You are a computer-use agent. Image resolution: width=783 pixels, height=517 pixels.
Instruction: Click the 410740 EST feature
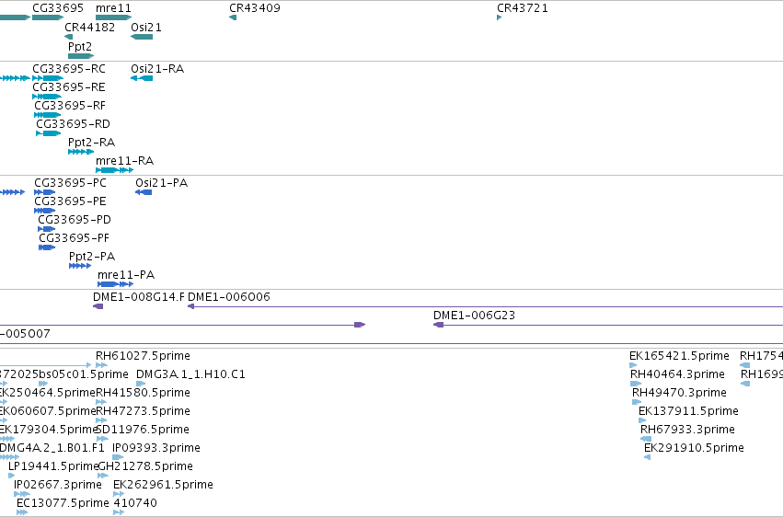[x=119, y=512]
